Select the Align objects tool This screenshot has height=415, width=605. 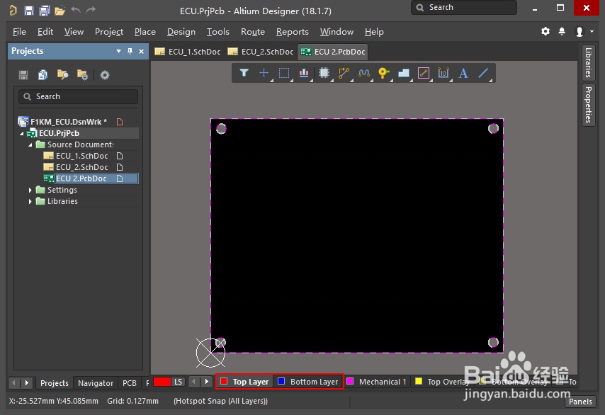(x=304, y=73)
